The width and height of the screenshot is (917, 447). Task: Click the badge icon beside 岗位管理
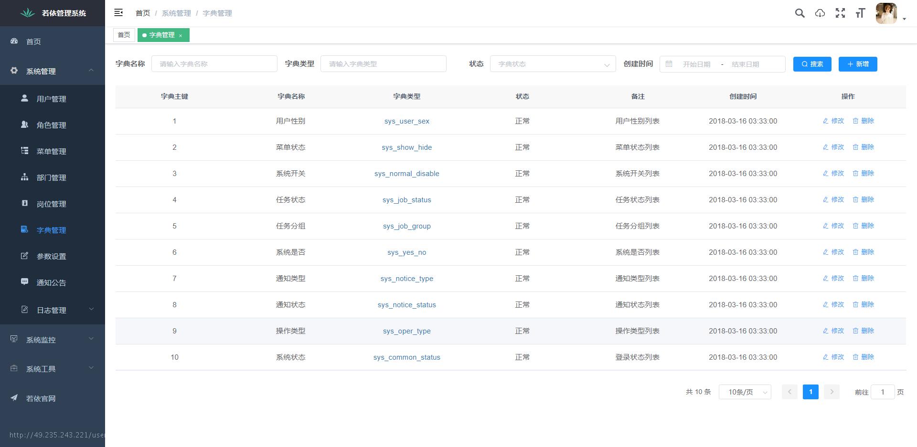(x=25, y=203)
